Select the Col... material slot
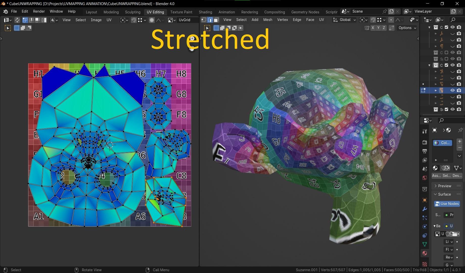The image size is (465, 273). pos(442,143)
